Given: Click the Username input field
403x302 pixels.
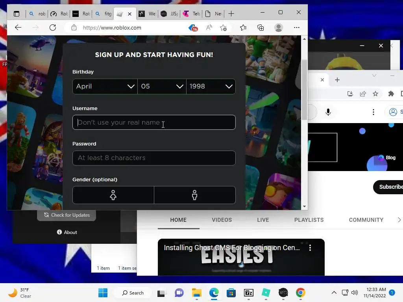Looking at the screenshot, I should [154, 122].
